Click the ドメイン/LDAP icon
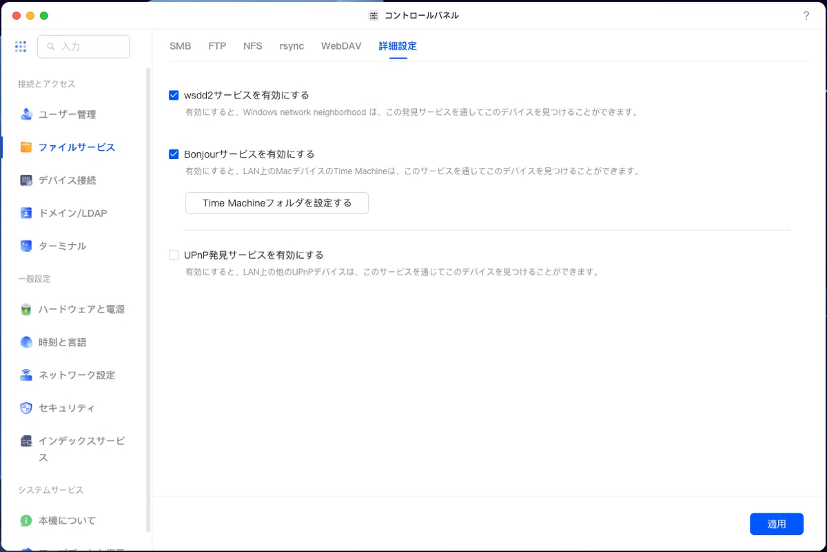 (x=26, y=213)
